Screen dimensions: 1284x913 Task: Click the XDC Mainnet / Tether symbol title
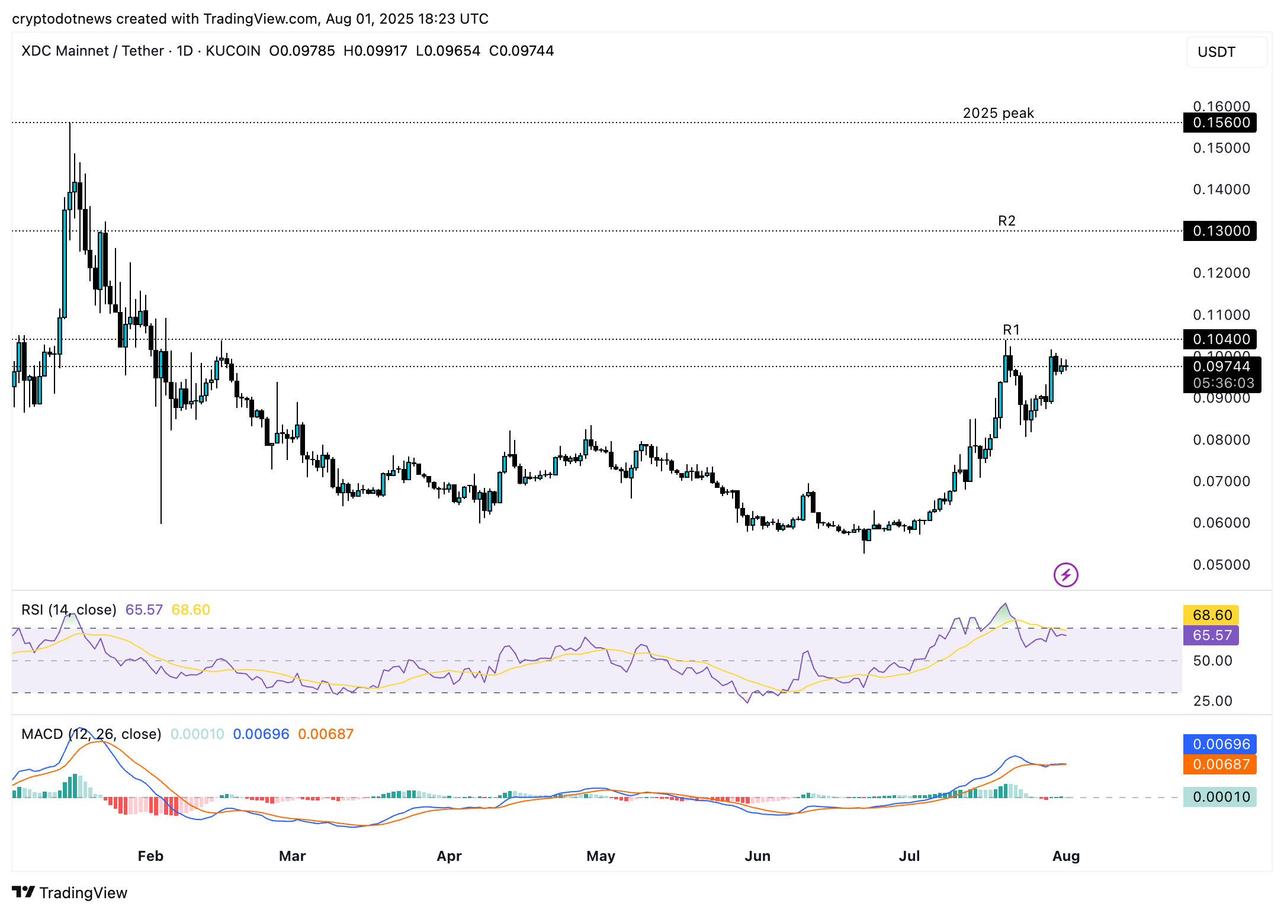[x=92, y=51]
